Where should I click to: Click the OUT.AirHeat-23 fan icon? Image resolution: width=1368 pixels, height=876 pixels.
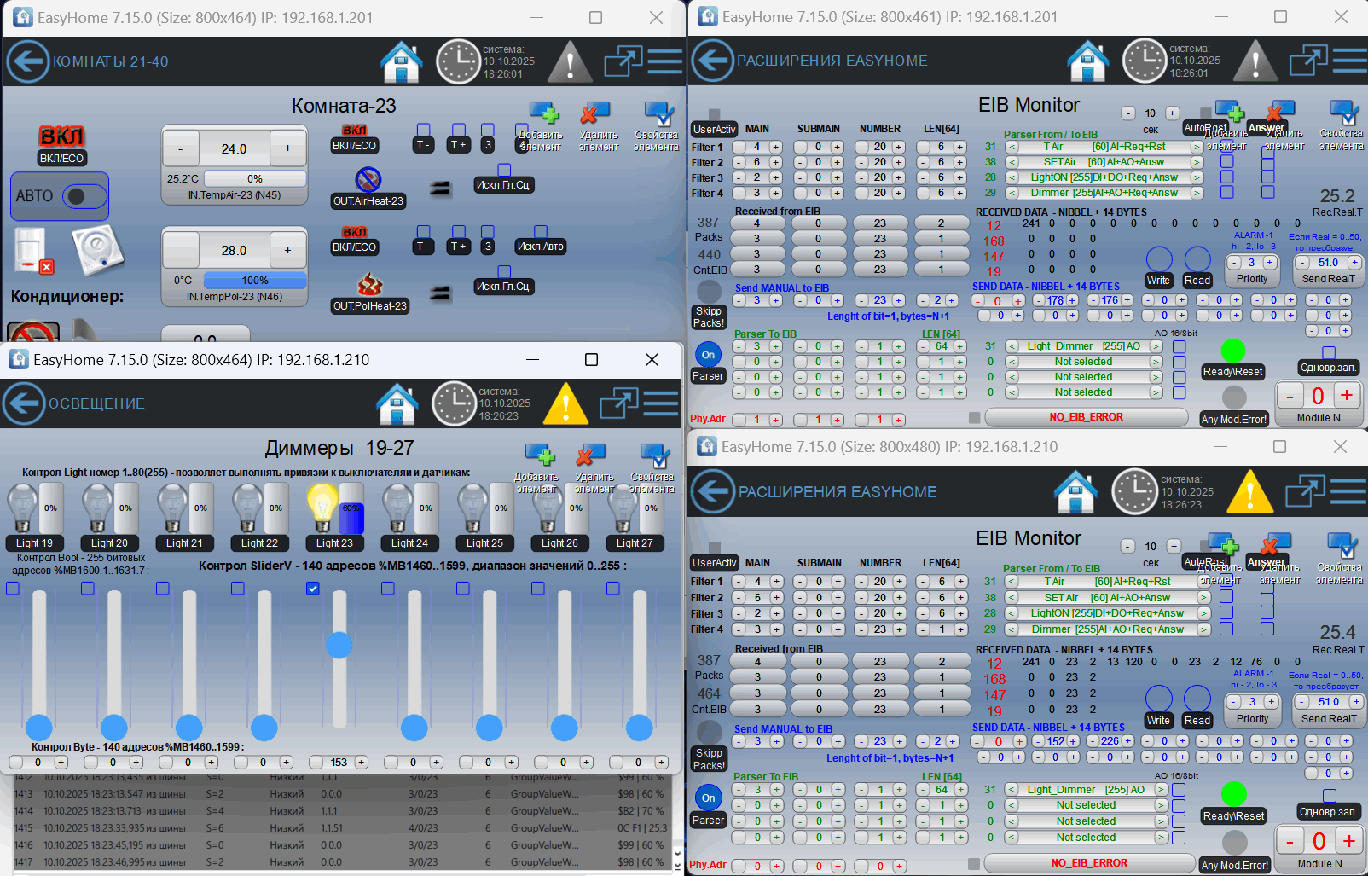click(368, 179)
